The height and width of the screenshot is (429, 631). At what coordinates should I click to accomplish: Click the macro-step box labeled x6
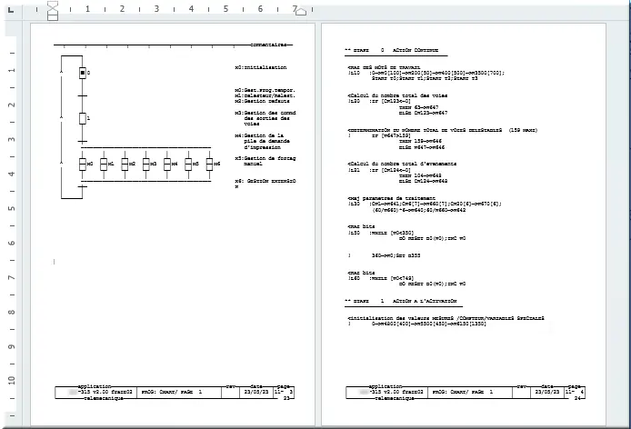click(x=209, y=165)
